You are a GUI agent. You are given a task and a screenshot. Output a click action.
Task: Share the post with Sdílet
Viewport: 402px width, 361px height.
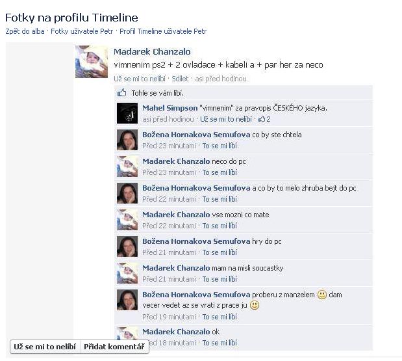coord(180,79)
